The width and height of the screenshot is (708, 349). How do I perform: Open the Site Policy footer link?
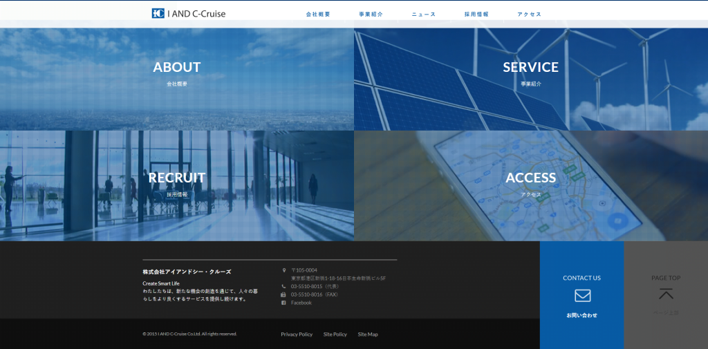[x=335, y=334]
